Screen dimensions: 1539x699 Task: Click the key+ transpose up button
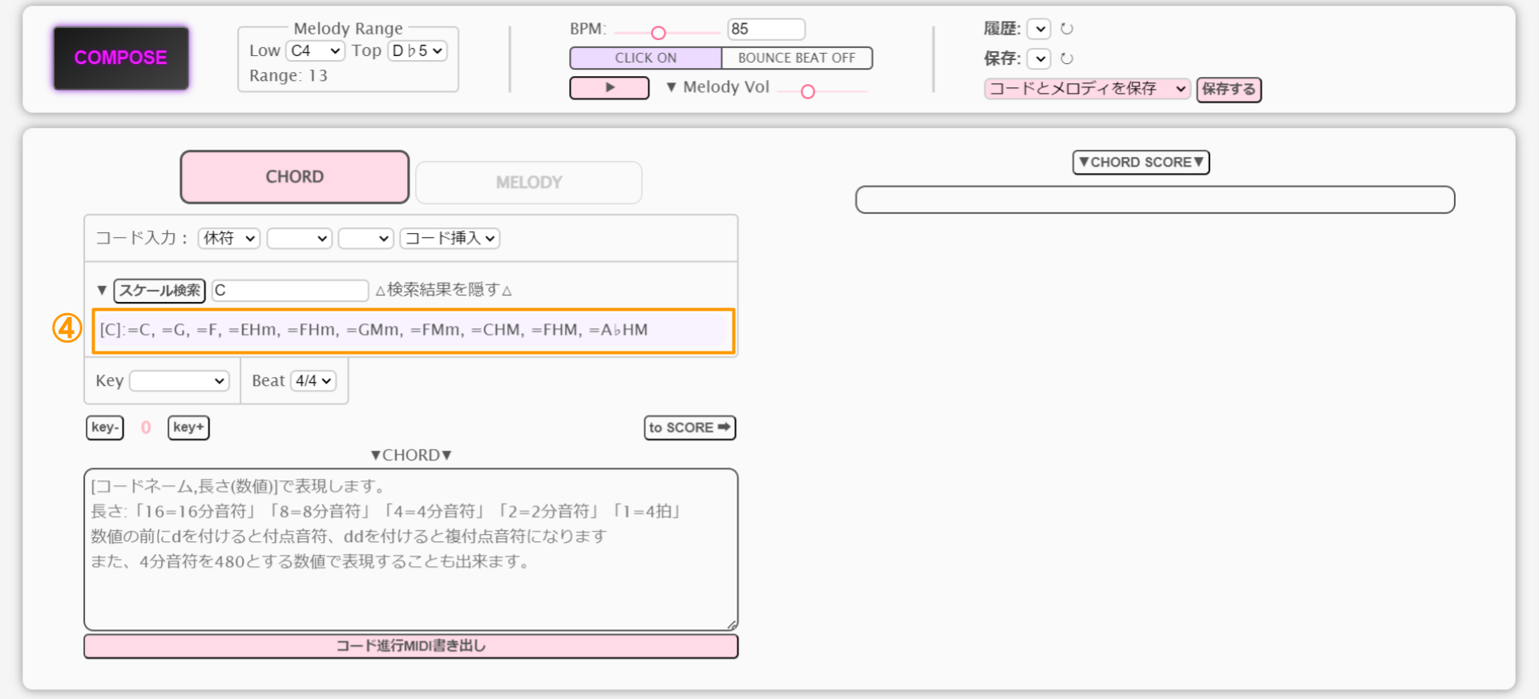pyautogui.click(x=188, y=428)
